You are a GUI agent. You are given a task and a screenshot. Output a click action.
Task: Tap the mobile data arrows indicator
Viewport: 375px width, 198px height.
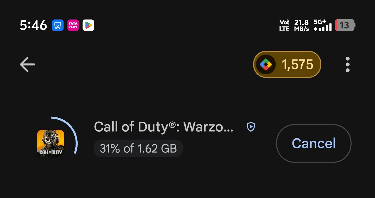(x=316, y=29)
